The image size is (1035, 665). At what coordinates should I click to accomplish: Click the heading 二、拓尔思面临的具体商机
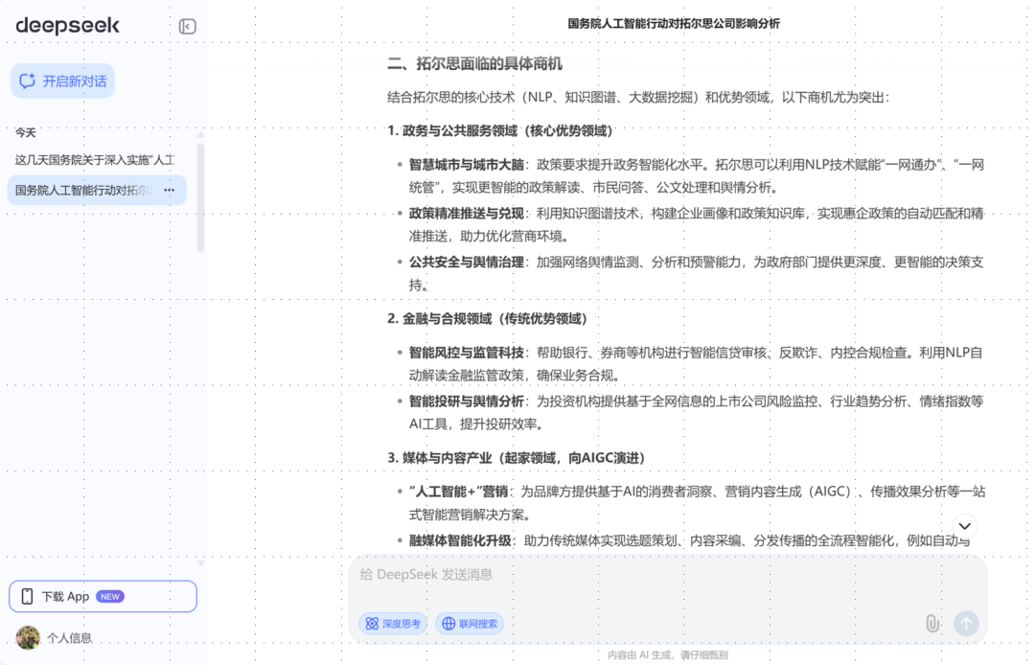(x=474, y=64)
